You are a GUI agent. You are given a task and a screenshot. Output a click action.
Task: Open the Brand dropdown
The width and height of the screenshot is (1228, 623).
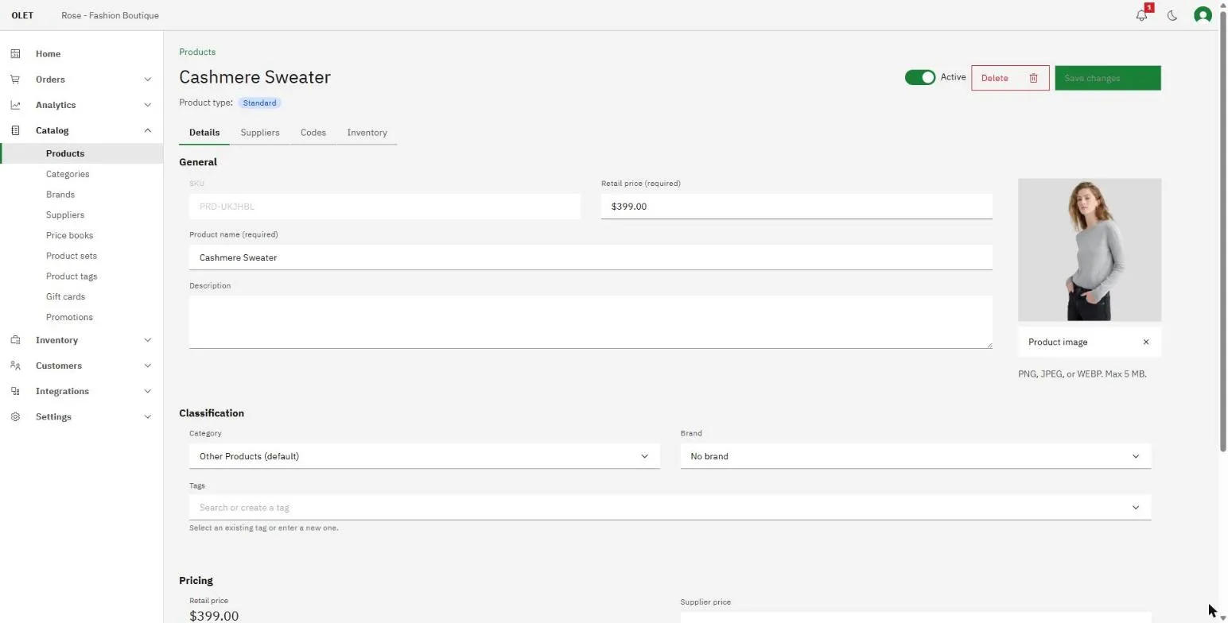[915, 456]
